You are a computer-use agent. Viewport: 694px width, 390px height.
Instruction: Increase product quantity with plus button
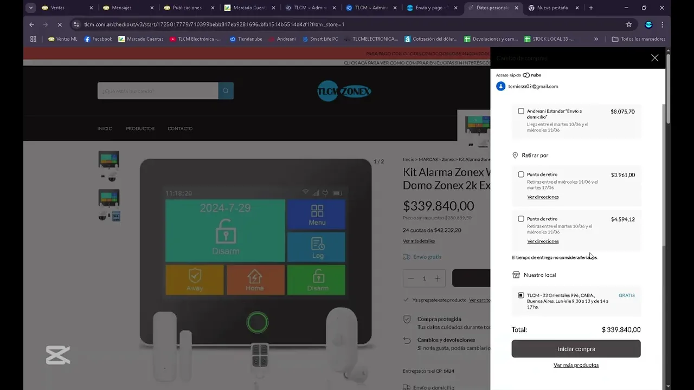(438, 278)
